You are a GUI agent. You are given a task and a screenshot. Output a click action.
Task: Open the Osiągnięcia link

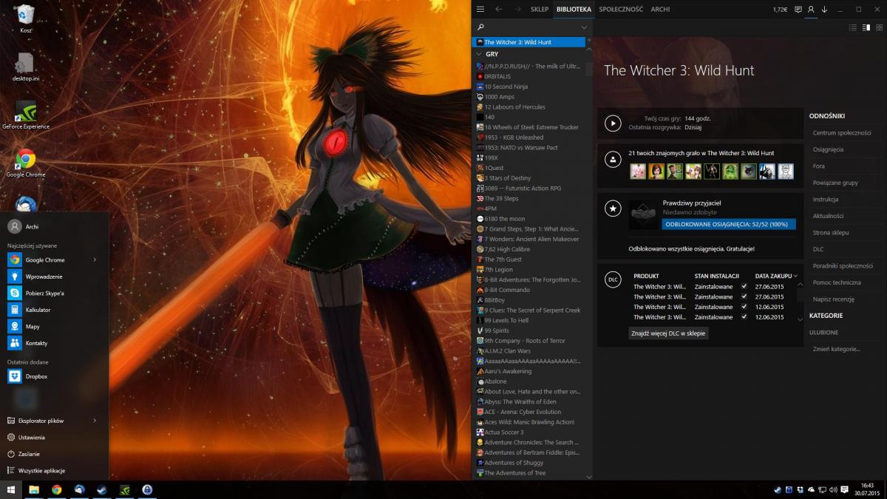(x=828, y=149)
